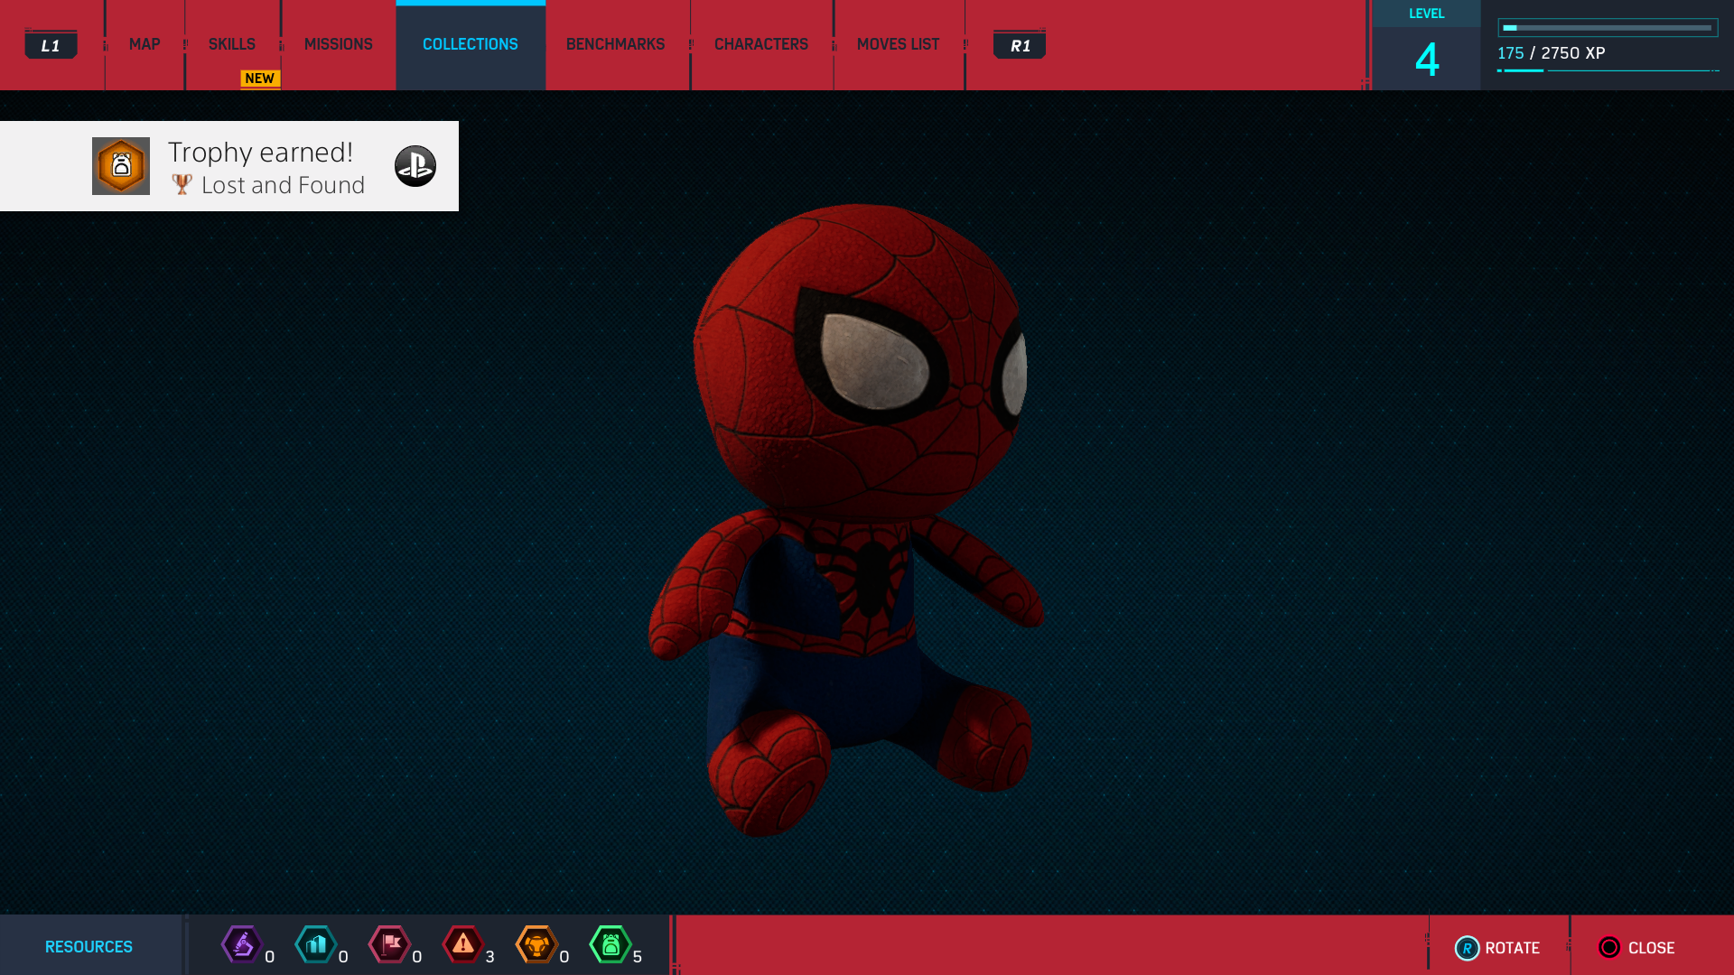The height and width of the screenshot is (975, 1734).
Task: Select the teal landmark token icon
Action: tap(316, 945)
